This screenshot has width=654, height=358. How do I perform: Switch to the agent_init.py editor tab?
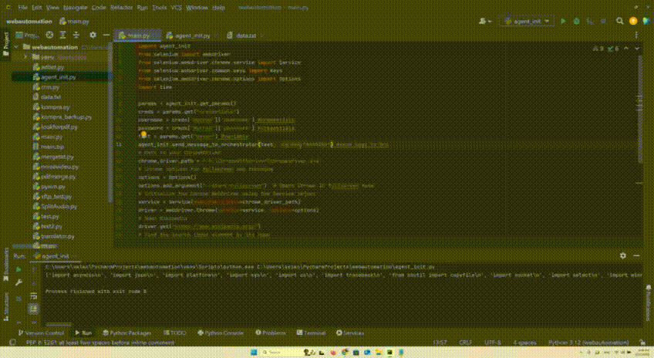click(191, 35)
